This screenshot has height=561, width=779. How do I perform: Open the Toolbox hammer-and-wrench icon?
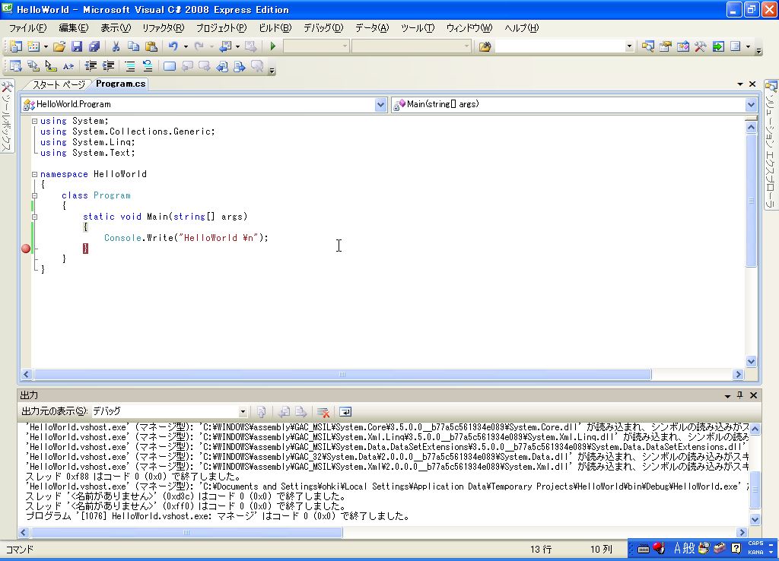pos(701,46)
